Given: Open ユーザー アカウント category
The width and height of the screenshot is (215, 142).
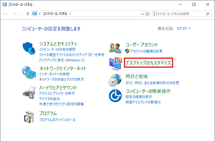Looking at the screenshot, I should pos(142,45).
